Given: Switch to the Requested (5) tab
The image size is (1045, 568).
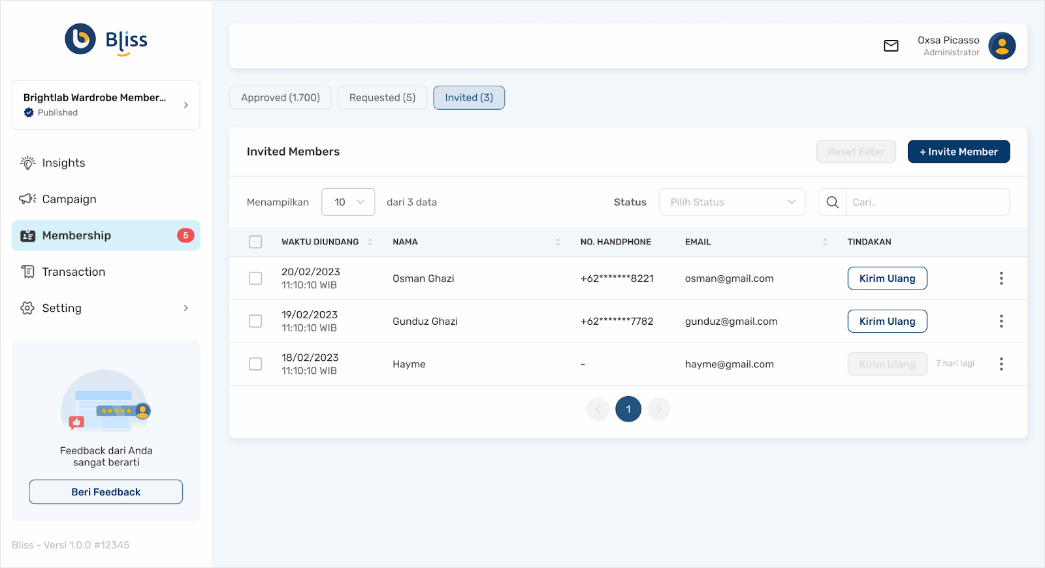Looking at the screenshot, I should pos(382,97).
